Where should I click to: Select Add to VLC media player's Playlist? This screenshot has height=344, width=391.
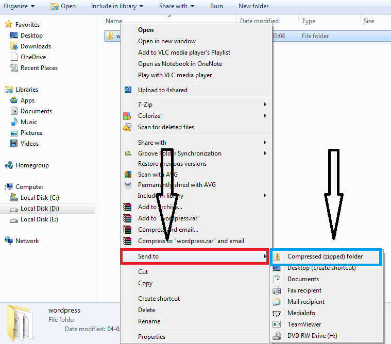184,53
